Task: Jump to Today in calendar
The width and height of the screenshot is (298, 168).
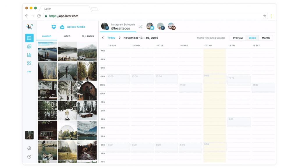Action: click(x=111, y=38)
